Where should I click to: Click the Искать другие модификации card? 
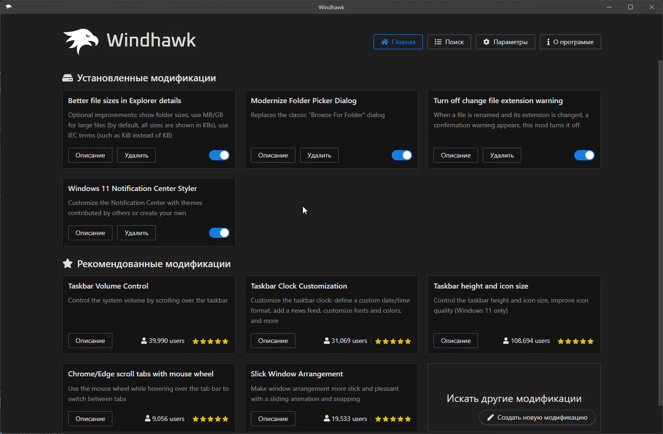(514, 398)
